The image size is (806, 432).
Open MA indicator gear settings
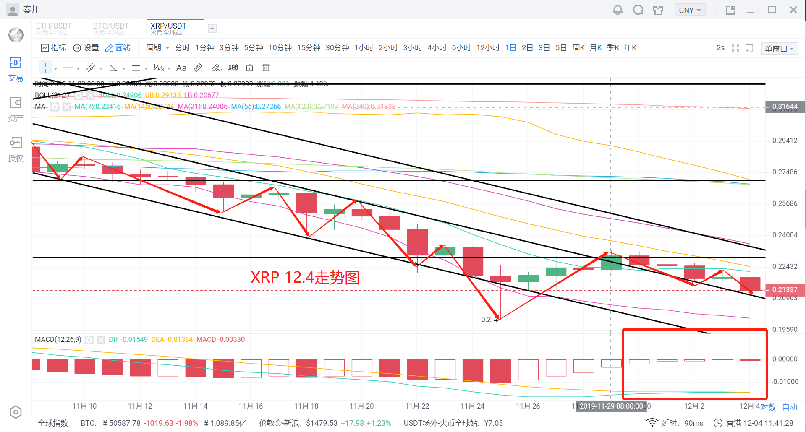click(55, 107)
